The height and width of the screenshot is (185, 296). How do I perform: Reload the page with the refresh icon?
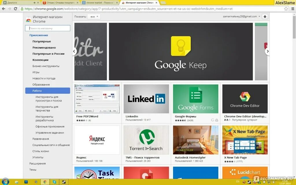[16, 9]
